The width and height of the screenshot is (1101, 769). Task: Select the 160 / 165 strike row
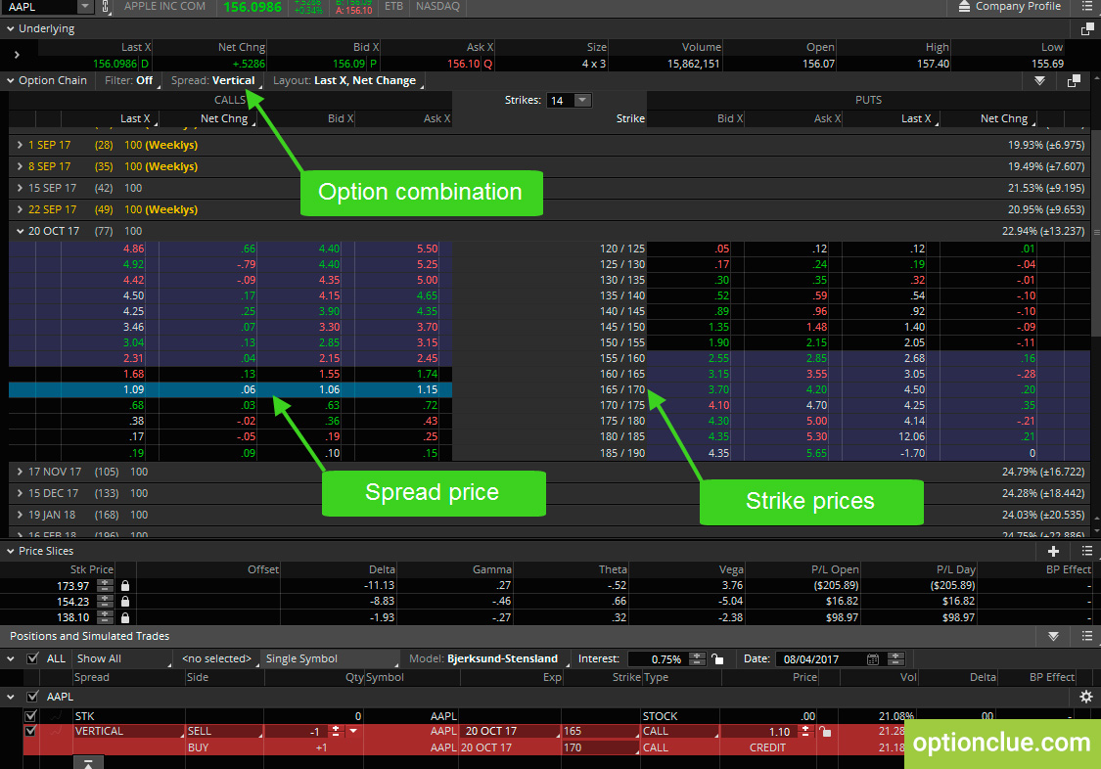(x=549, y=374)
